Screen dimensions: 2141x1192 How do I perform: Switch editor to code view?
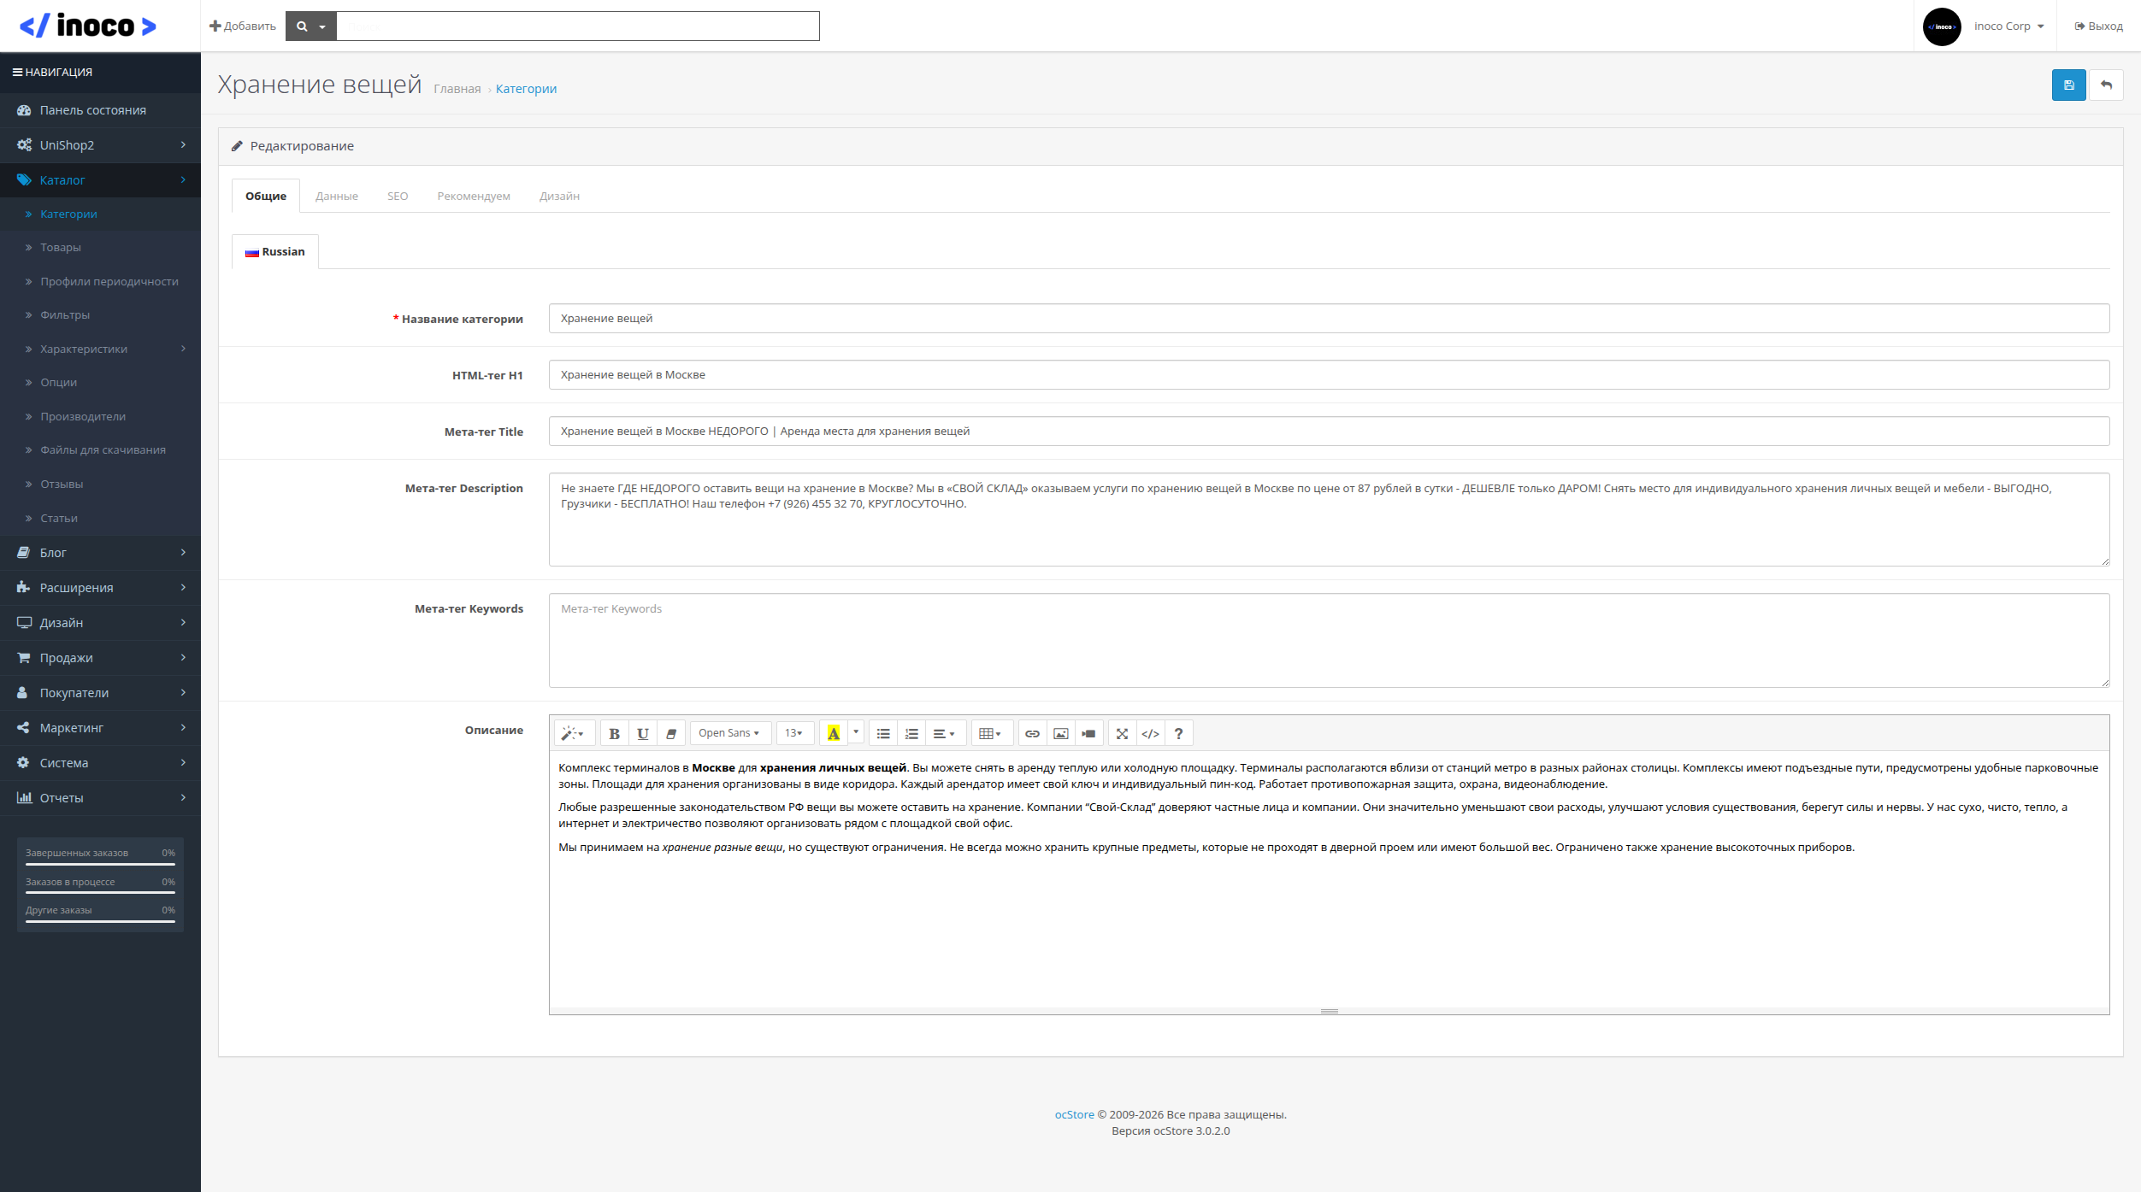click(x=1150, y=733)
